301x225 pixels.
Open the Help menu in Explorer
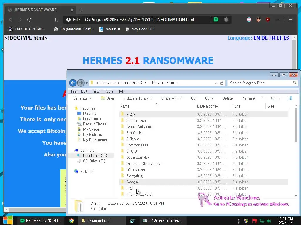121,91
